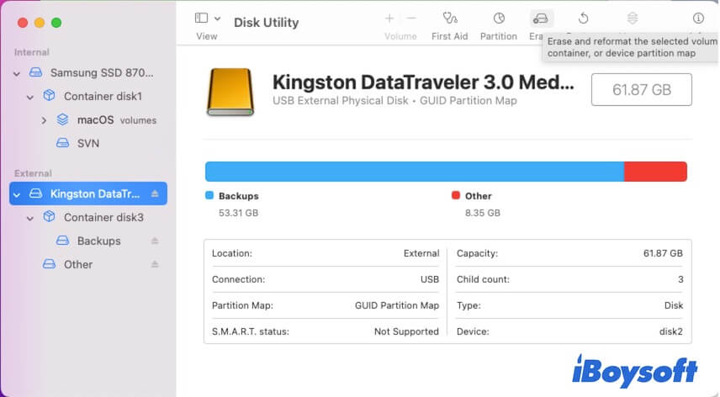Click the red Other usage bar segment

pyautogui.click(x=656, y=172)
